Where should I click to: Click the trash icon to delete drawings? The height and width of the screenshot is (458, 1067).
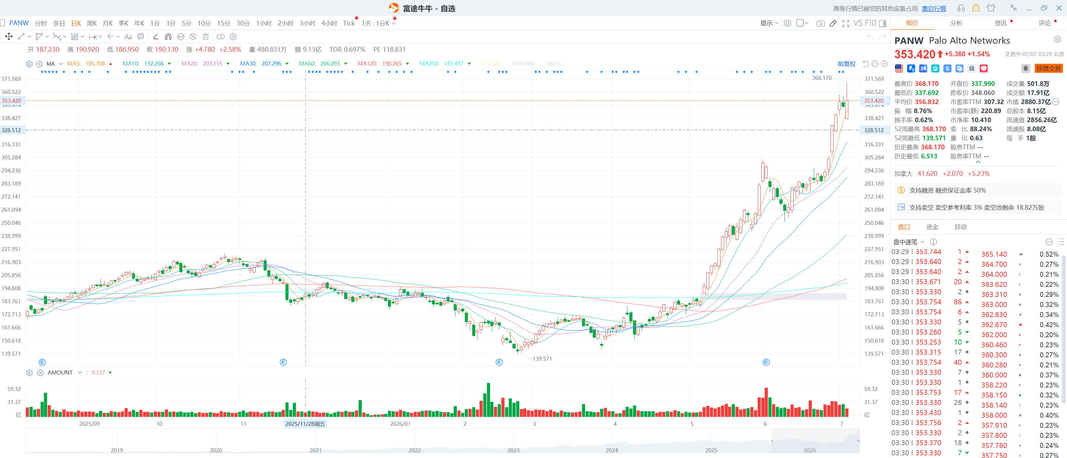(x=206, y=37)
